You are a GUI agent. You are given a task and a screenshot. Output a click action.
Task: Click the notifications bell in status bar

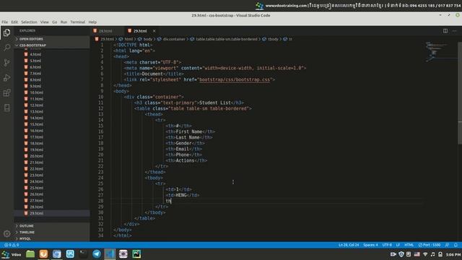click(456, 245)
